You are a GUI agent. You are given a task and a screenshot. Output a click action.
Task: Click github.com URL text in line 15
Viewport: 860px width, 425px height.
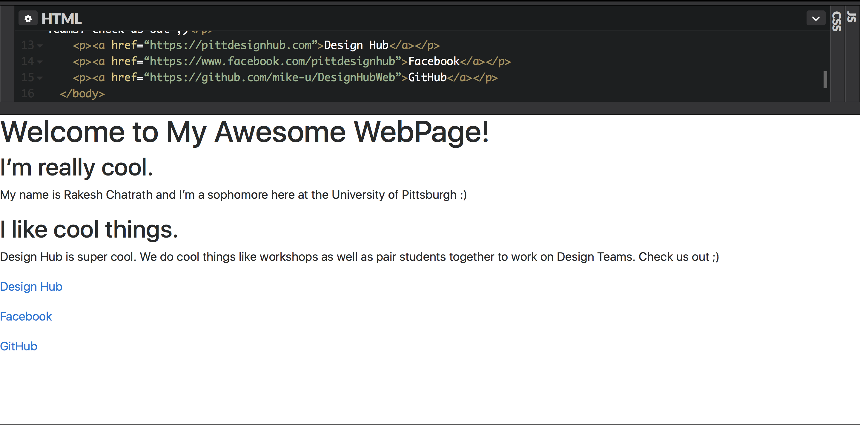pyautogui.click(x=272, y=77)
